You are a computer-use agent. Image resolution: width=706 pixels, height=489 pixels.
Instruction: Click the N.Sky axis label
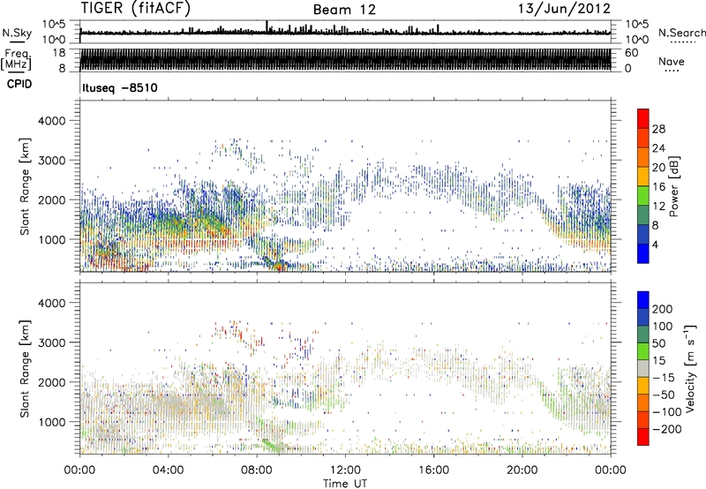[x=17, y=33]
